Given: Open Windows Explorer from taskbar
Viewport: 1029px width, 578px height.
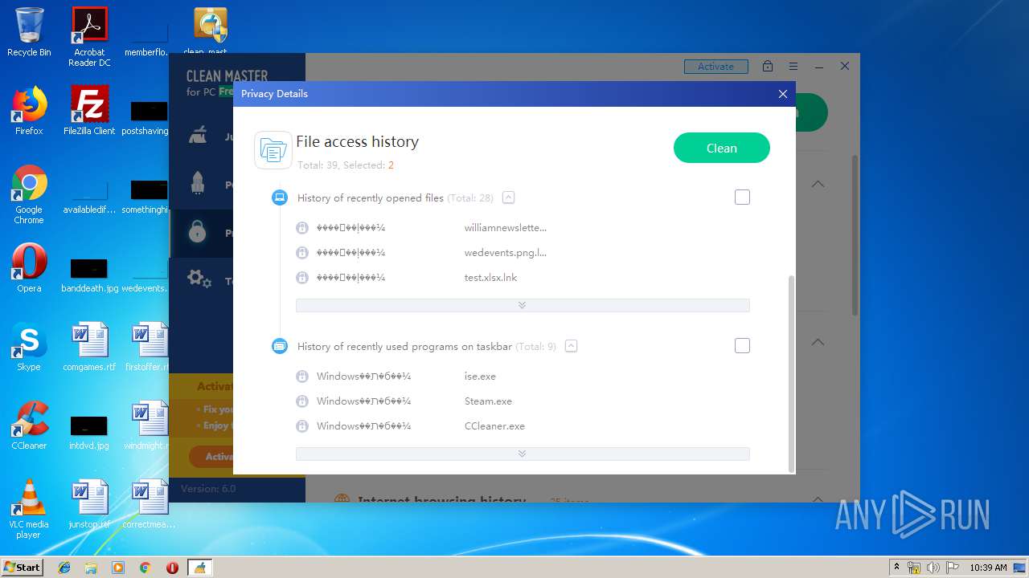Looking at the screenshot, I should point(91,568).
